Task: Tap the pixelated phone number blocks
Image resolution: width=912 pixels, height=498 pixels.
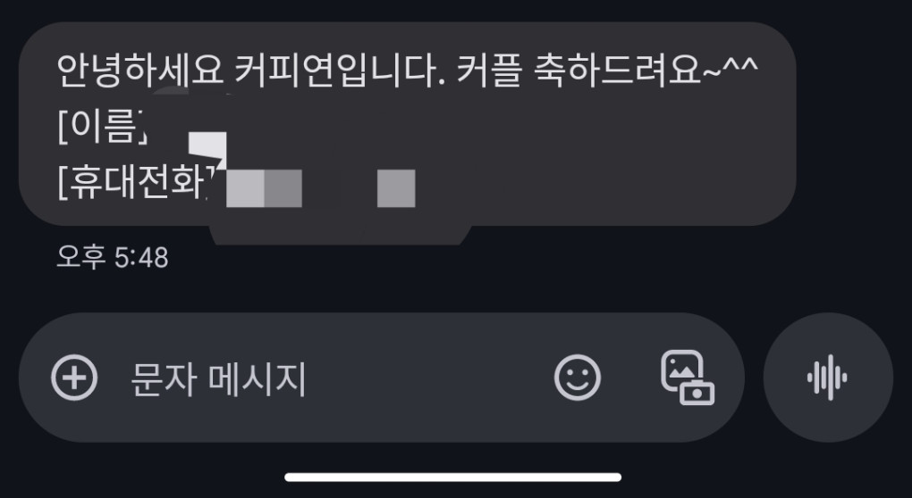Action: click(320, 188)
